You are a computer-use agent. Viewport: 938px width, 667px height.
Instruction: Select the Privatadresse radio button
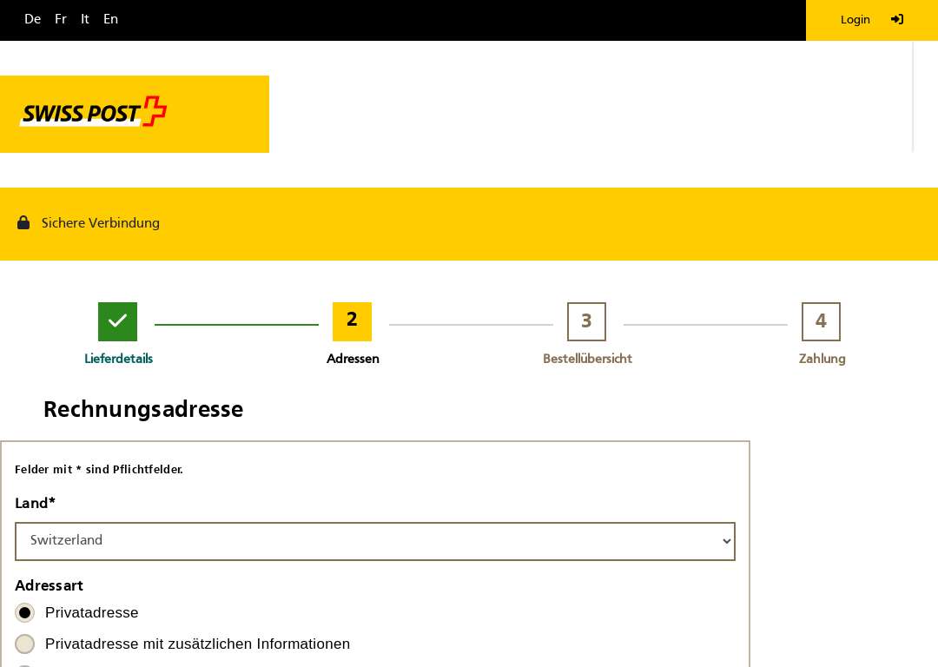point(24,612)
